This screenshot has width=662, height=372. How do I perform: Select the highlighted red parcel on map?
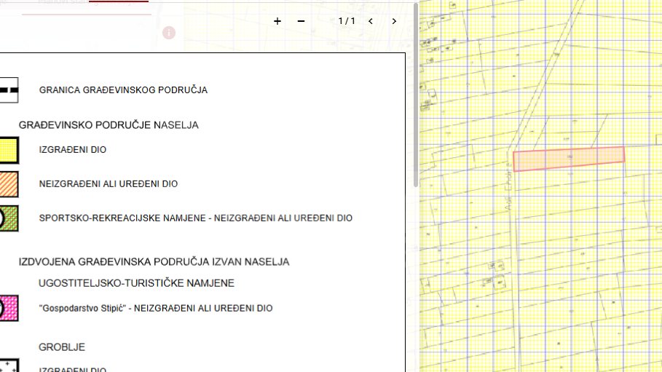point(568,158)
